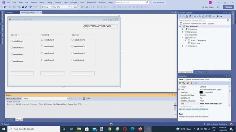Image resolution: width=236 pixels, height=132 pixels.
Task: Click the Refresh icon in Solution Explorer
Action: pyautogui.click(x=203, y=16)
